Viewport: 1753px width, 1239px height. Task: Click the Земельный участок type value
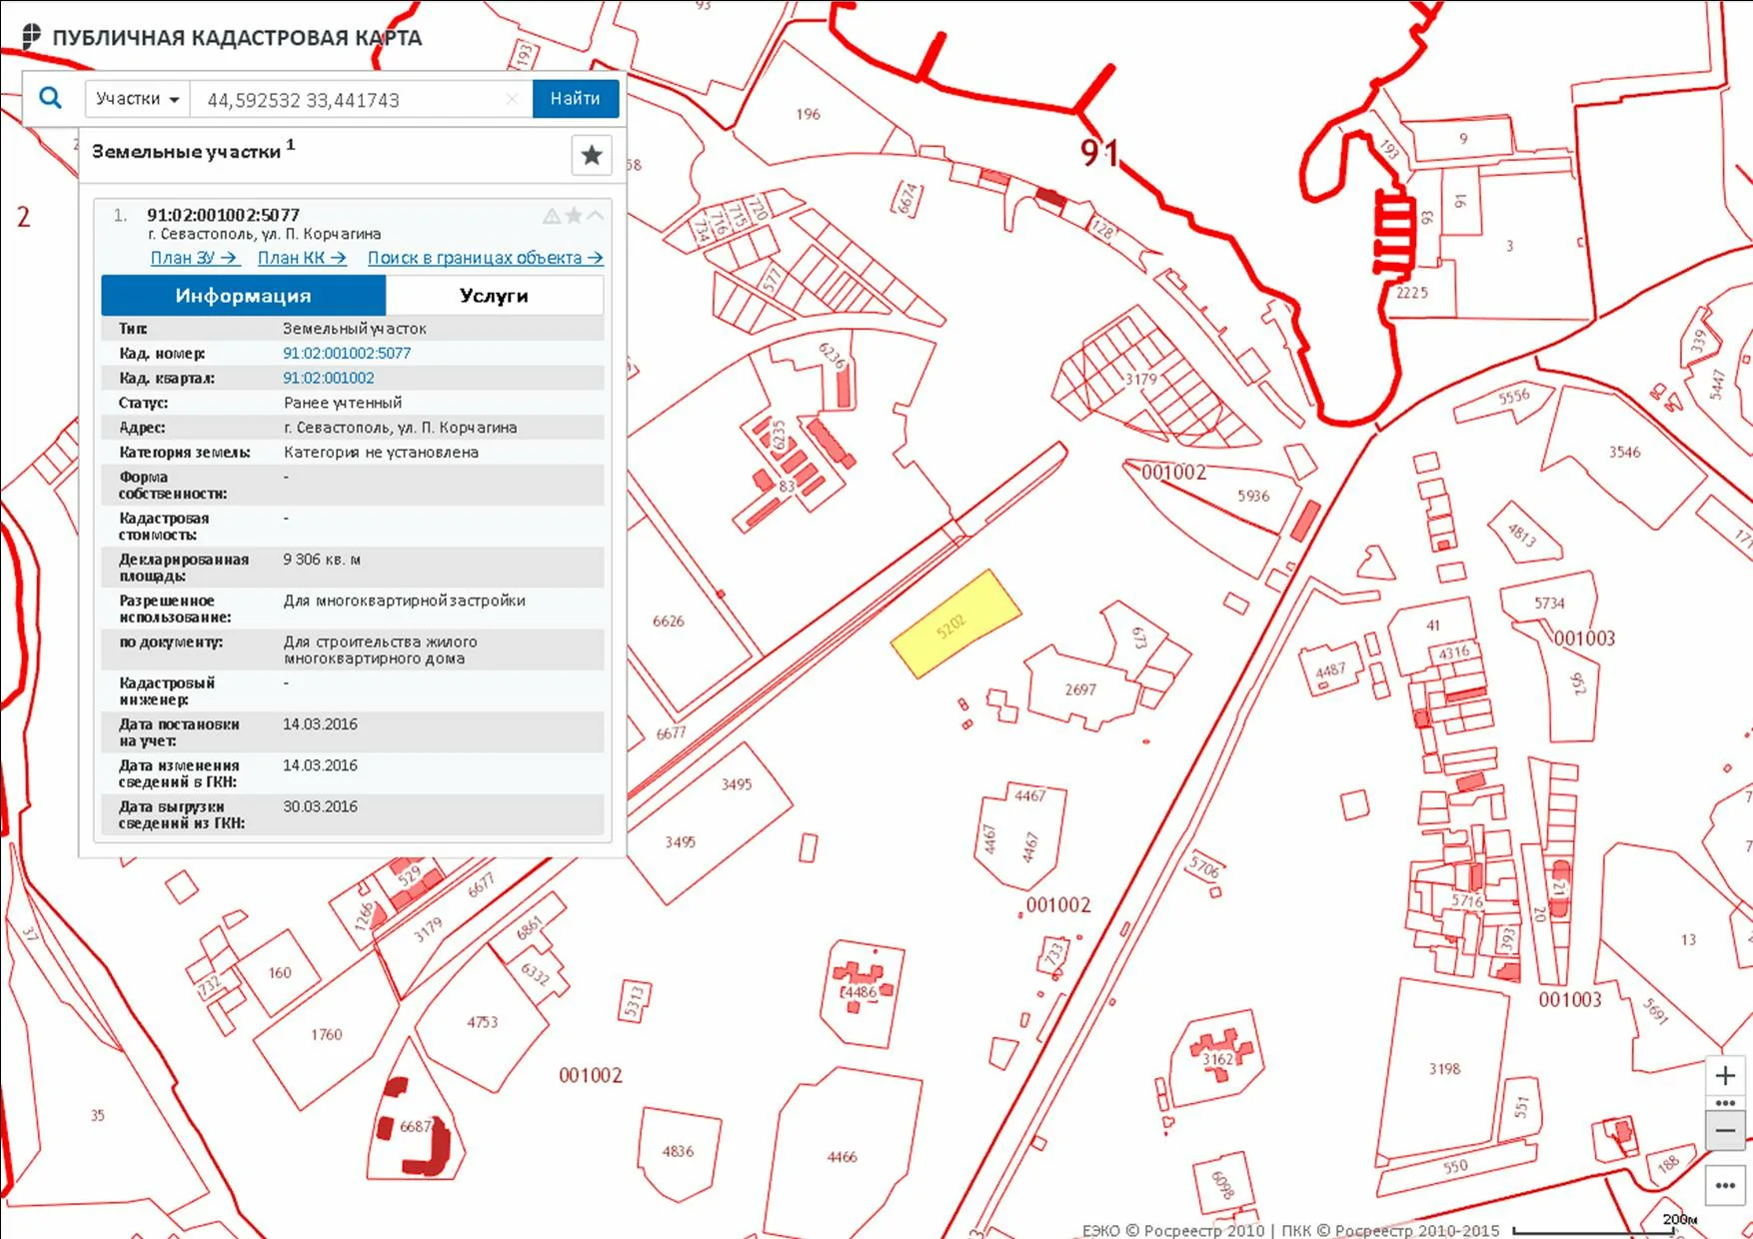tap(355, 329)
